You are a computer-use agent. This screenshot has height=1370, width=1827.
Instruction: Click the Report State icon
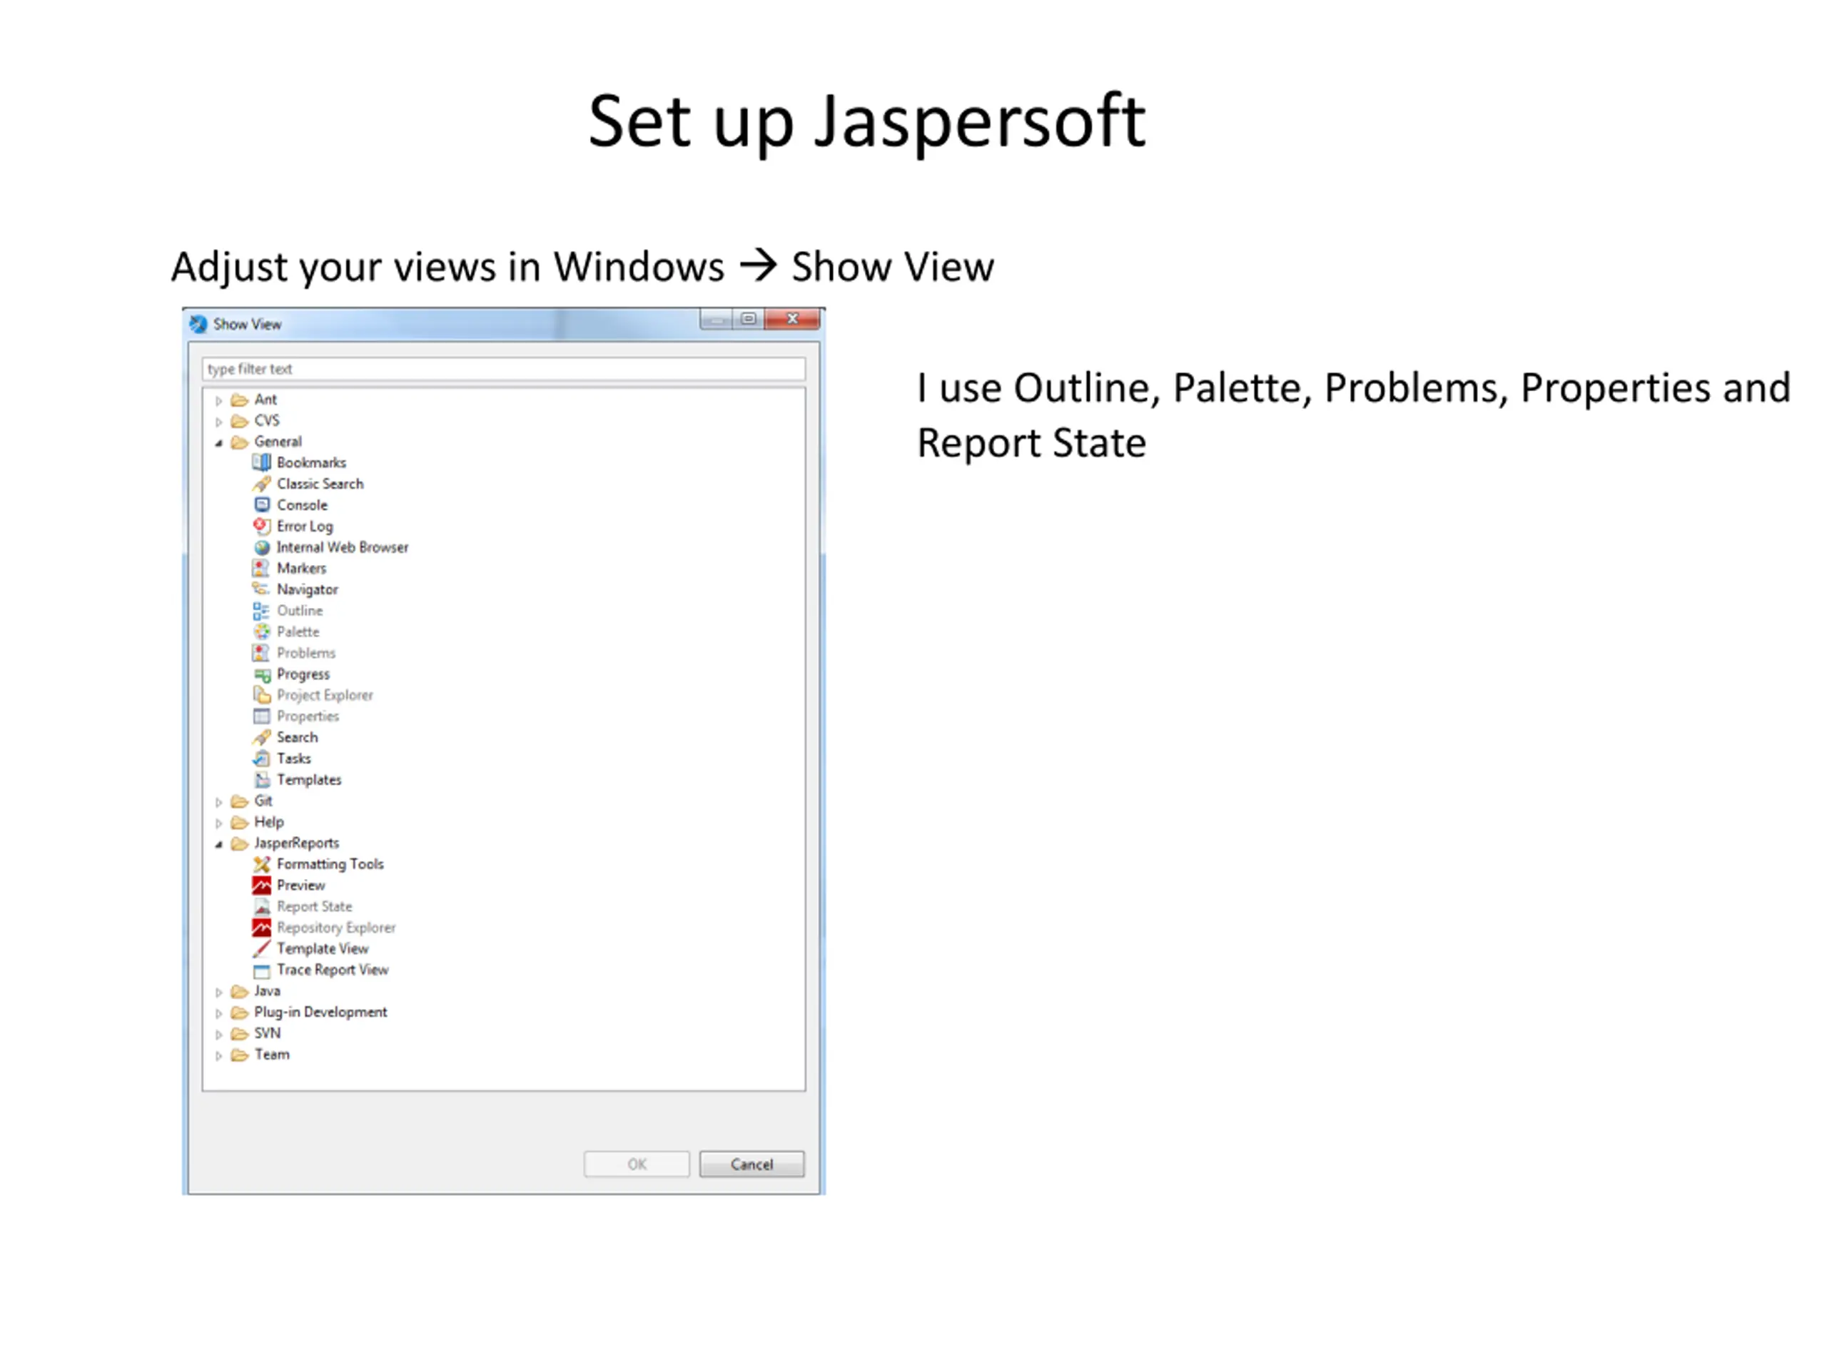click(262, 907)
